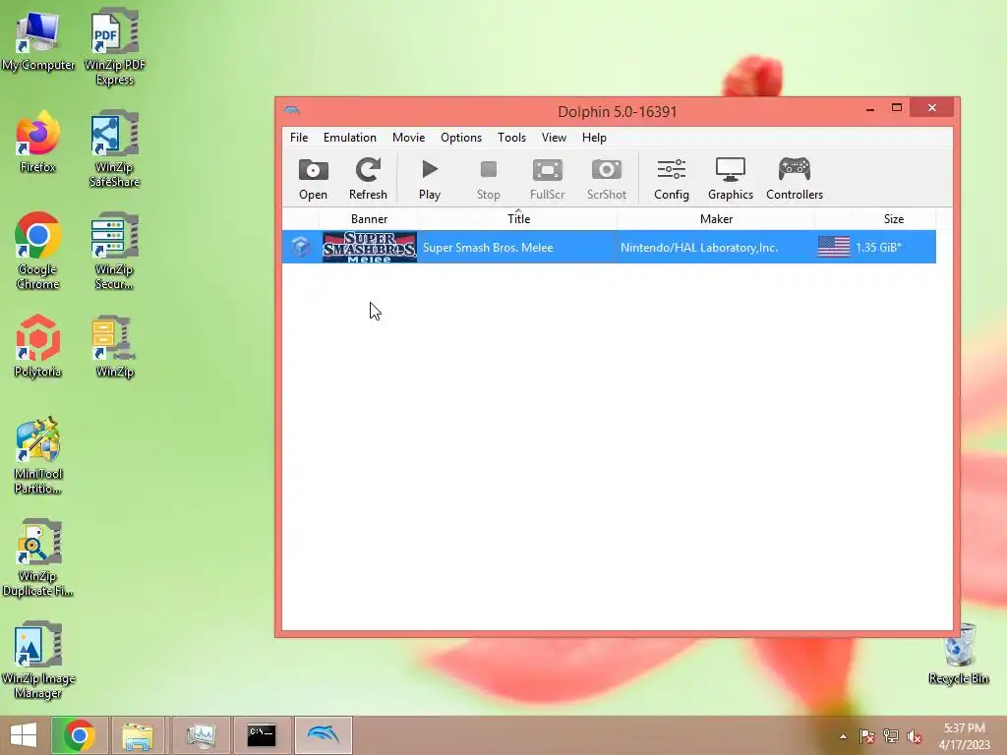Select the WinZip PDF Express desktop icon
Viewport: 1007px width, 755px height.
114,46
